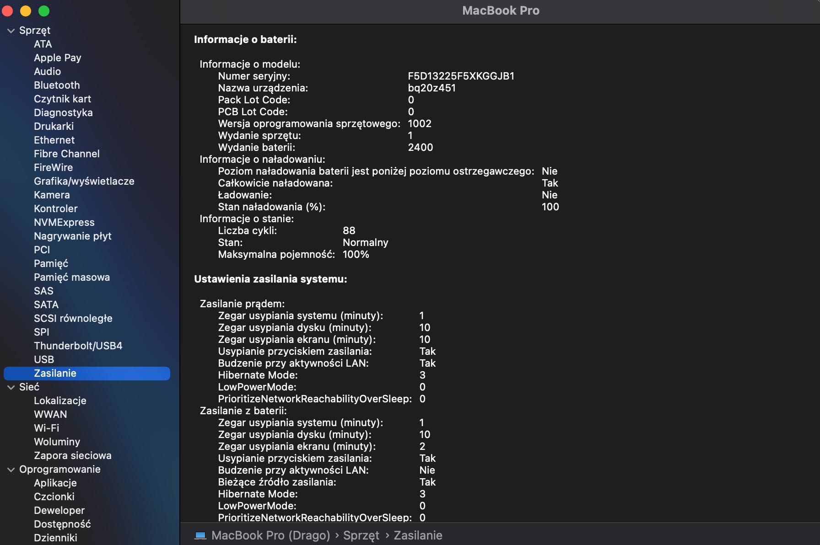Viewport: 820px width, 545px height.
Task: Select Aplikacje under Oprogramowanie
Action: pos(55,483)
